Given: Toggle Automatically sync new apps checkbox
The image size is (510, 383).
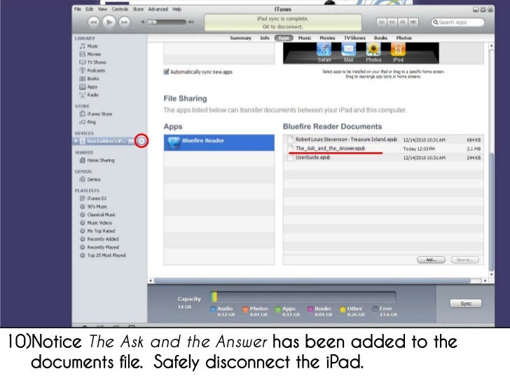Looking at the screenshot, I should pyautogui.click(x=166, y=72).
